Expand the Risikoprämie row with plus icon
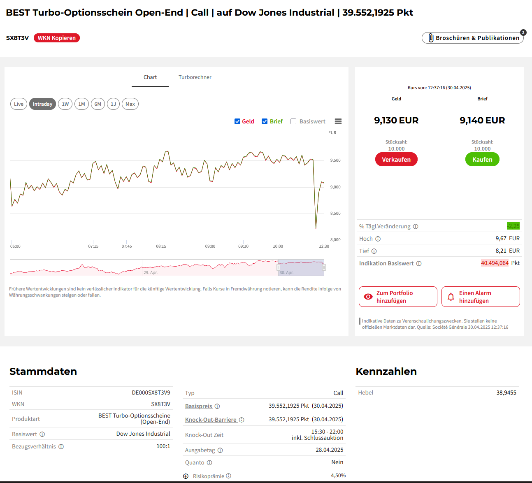Viewport: 532px width, 483px height. [186, 476]
